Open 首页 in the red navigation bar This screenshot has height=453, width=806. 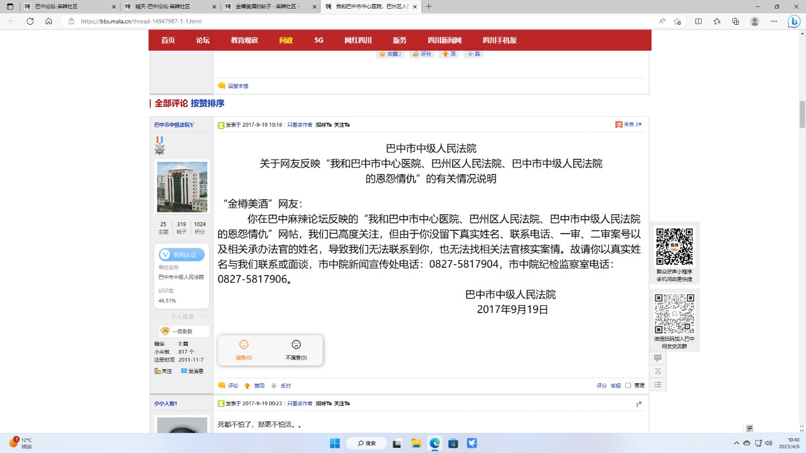(168, 40)
